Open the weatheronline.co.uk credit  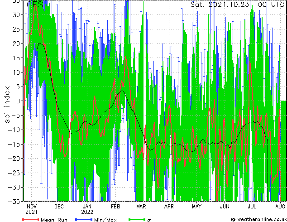click(x=259, y=219)
